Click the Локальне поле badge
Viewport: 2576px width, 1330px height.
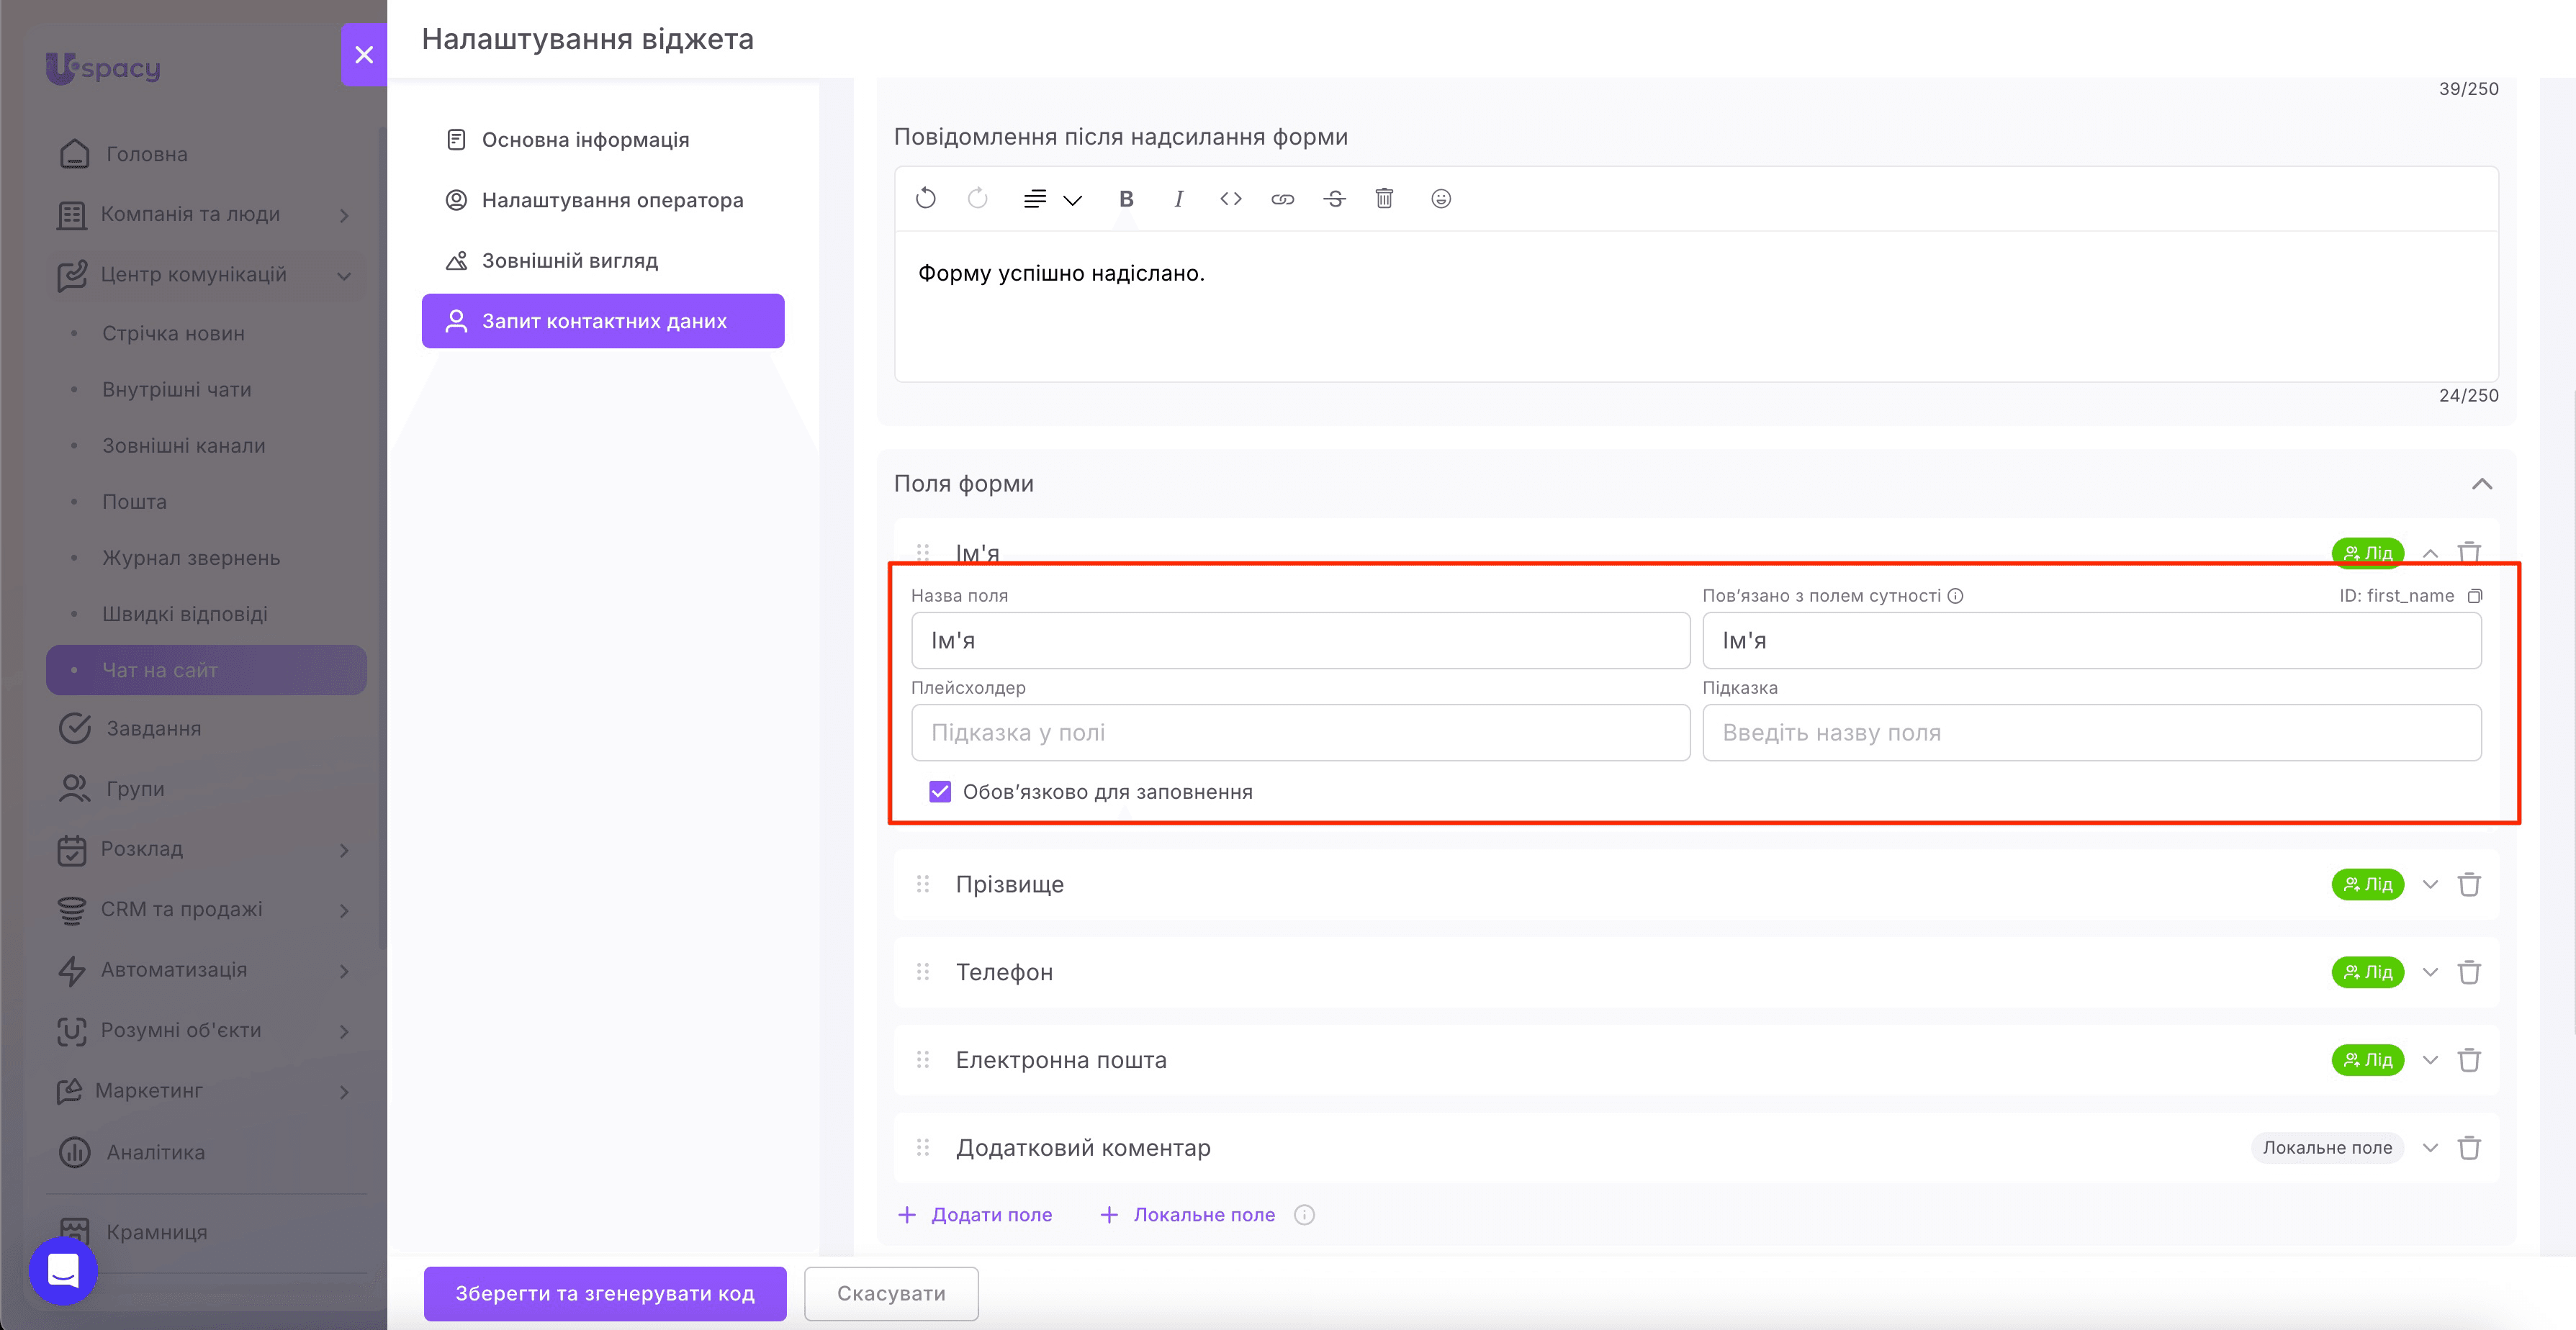click(x=2327, y=1148)
